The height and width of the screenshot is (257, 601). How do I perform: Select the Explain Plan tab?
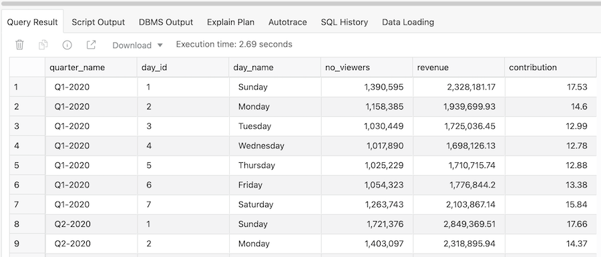click(231, 22)
